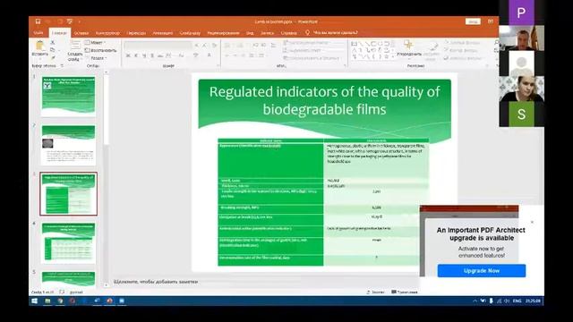This screenshot has height=322, width=573.
Task: Click the Format Painter brush icon
Action: point(53,57)
